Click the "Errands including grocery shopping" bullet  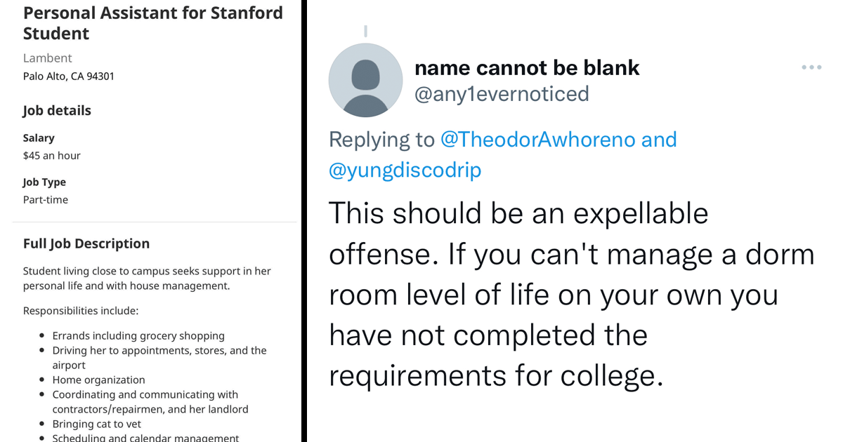click(138, 336)
